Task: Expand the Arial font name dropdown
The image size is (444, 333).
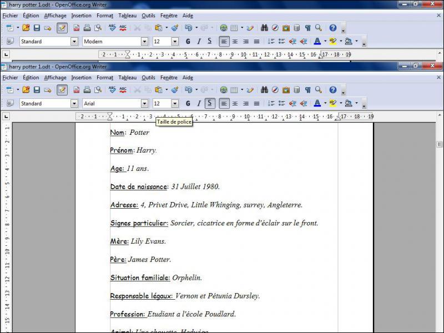Action: 144,104
